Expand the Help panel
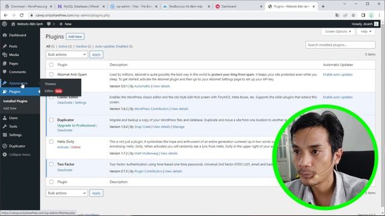The image size is (385, 216). [366, 32]
